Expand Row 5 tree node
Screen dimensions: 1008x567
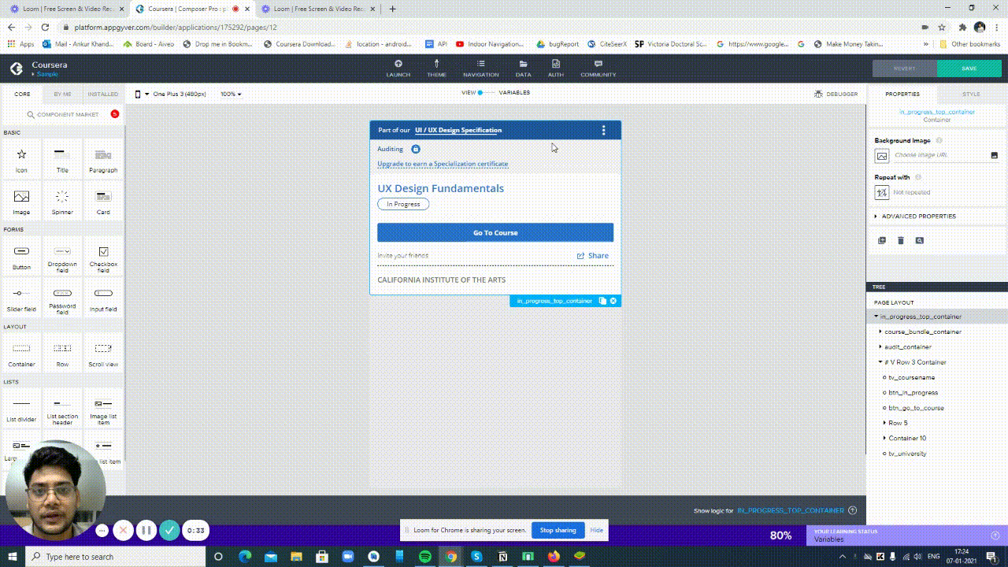click(885, 423)
